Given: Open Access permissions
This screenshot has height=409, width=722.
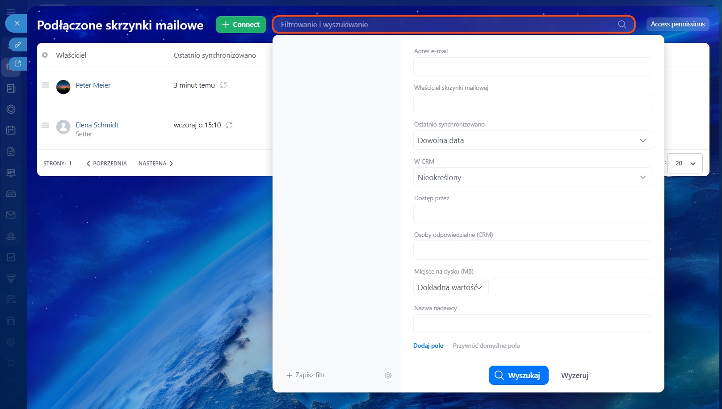Looking at the screenshot, I should pyautogui.click(x=677, y=24).
